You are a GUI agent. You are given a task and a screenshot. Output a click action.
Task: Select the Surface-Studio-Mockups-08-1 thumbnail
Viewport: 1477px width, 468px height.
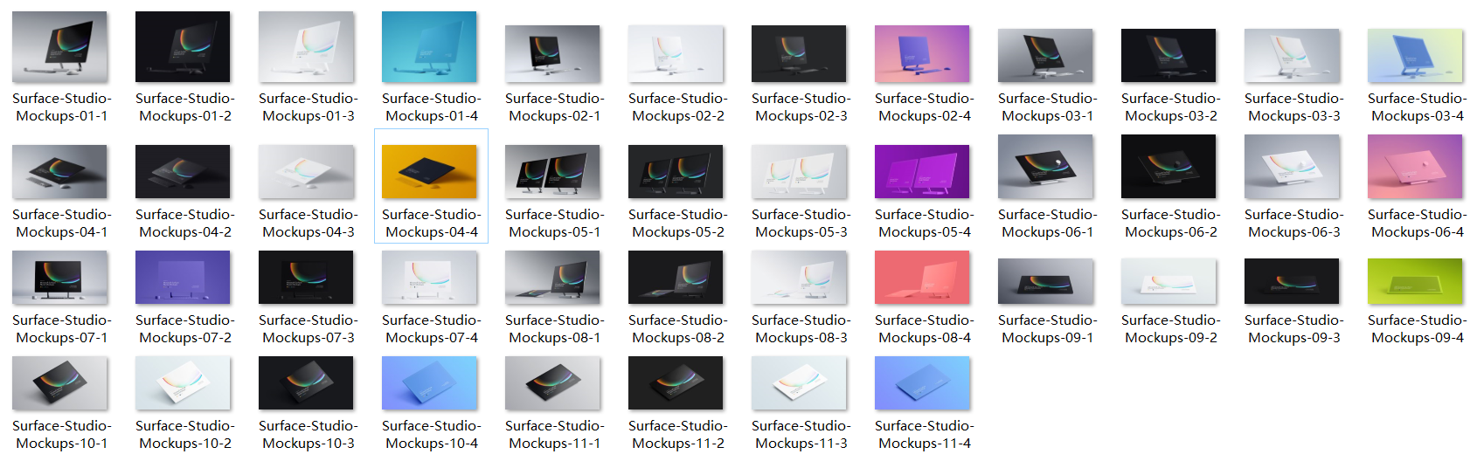click(552, 278)
